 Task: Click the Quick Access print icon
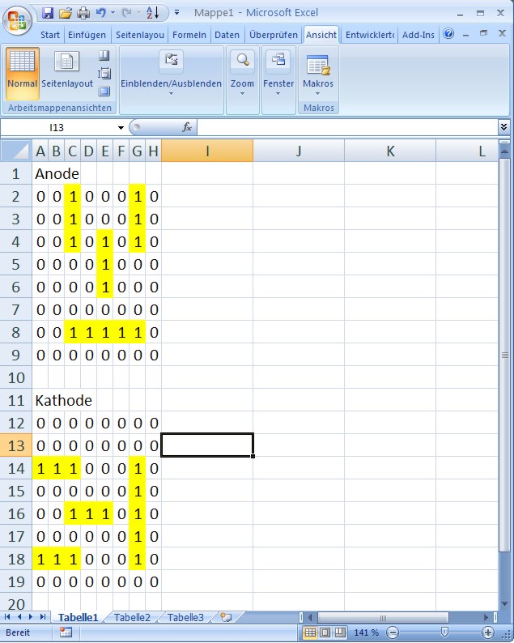tap(83, 13)
